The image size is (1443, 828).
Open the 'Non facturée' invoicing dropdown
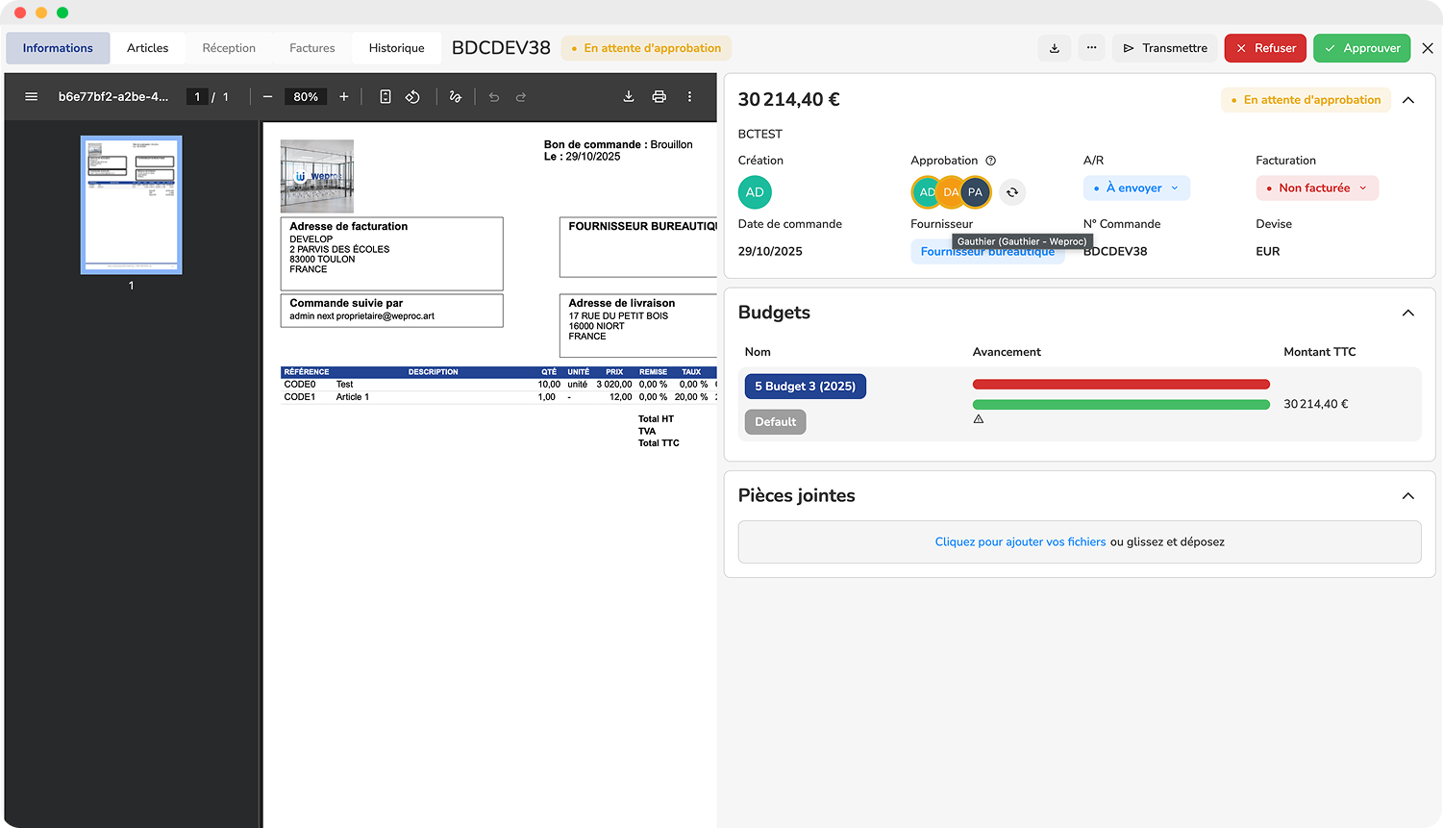coord(1317,188)
